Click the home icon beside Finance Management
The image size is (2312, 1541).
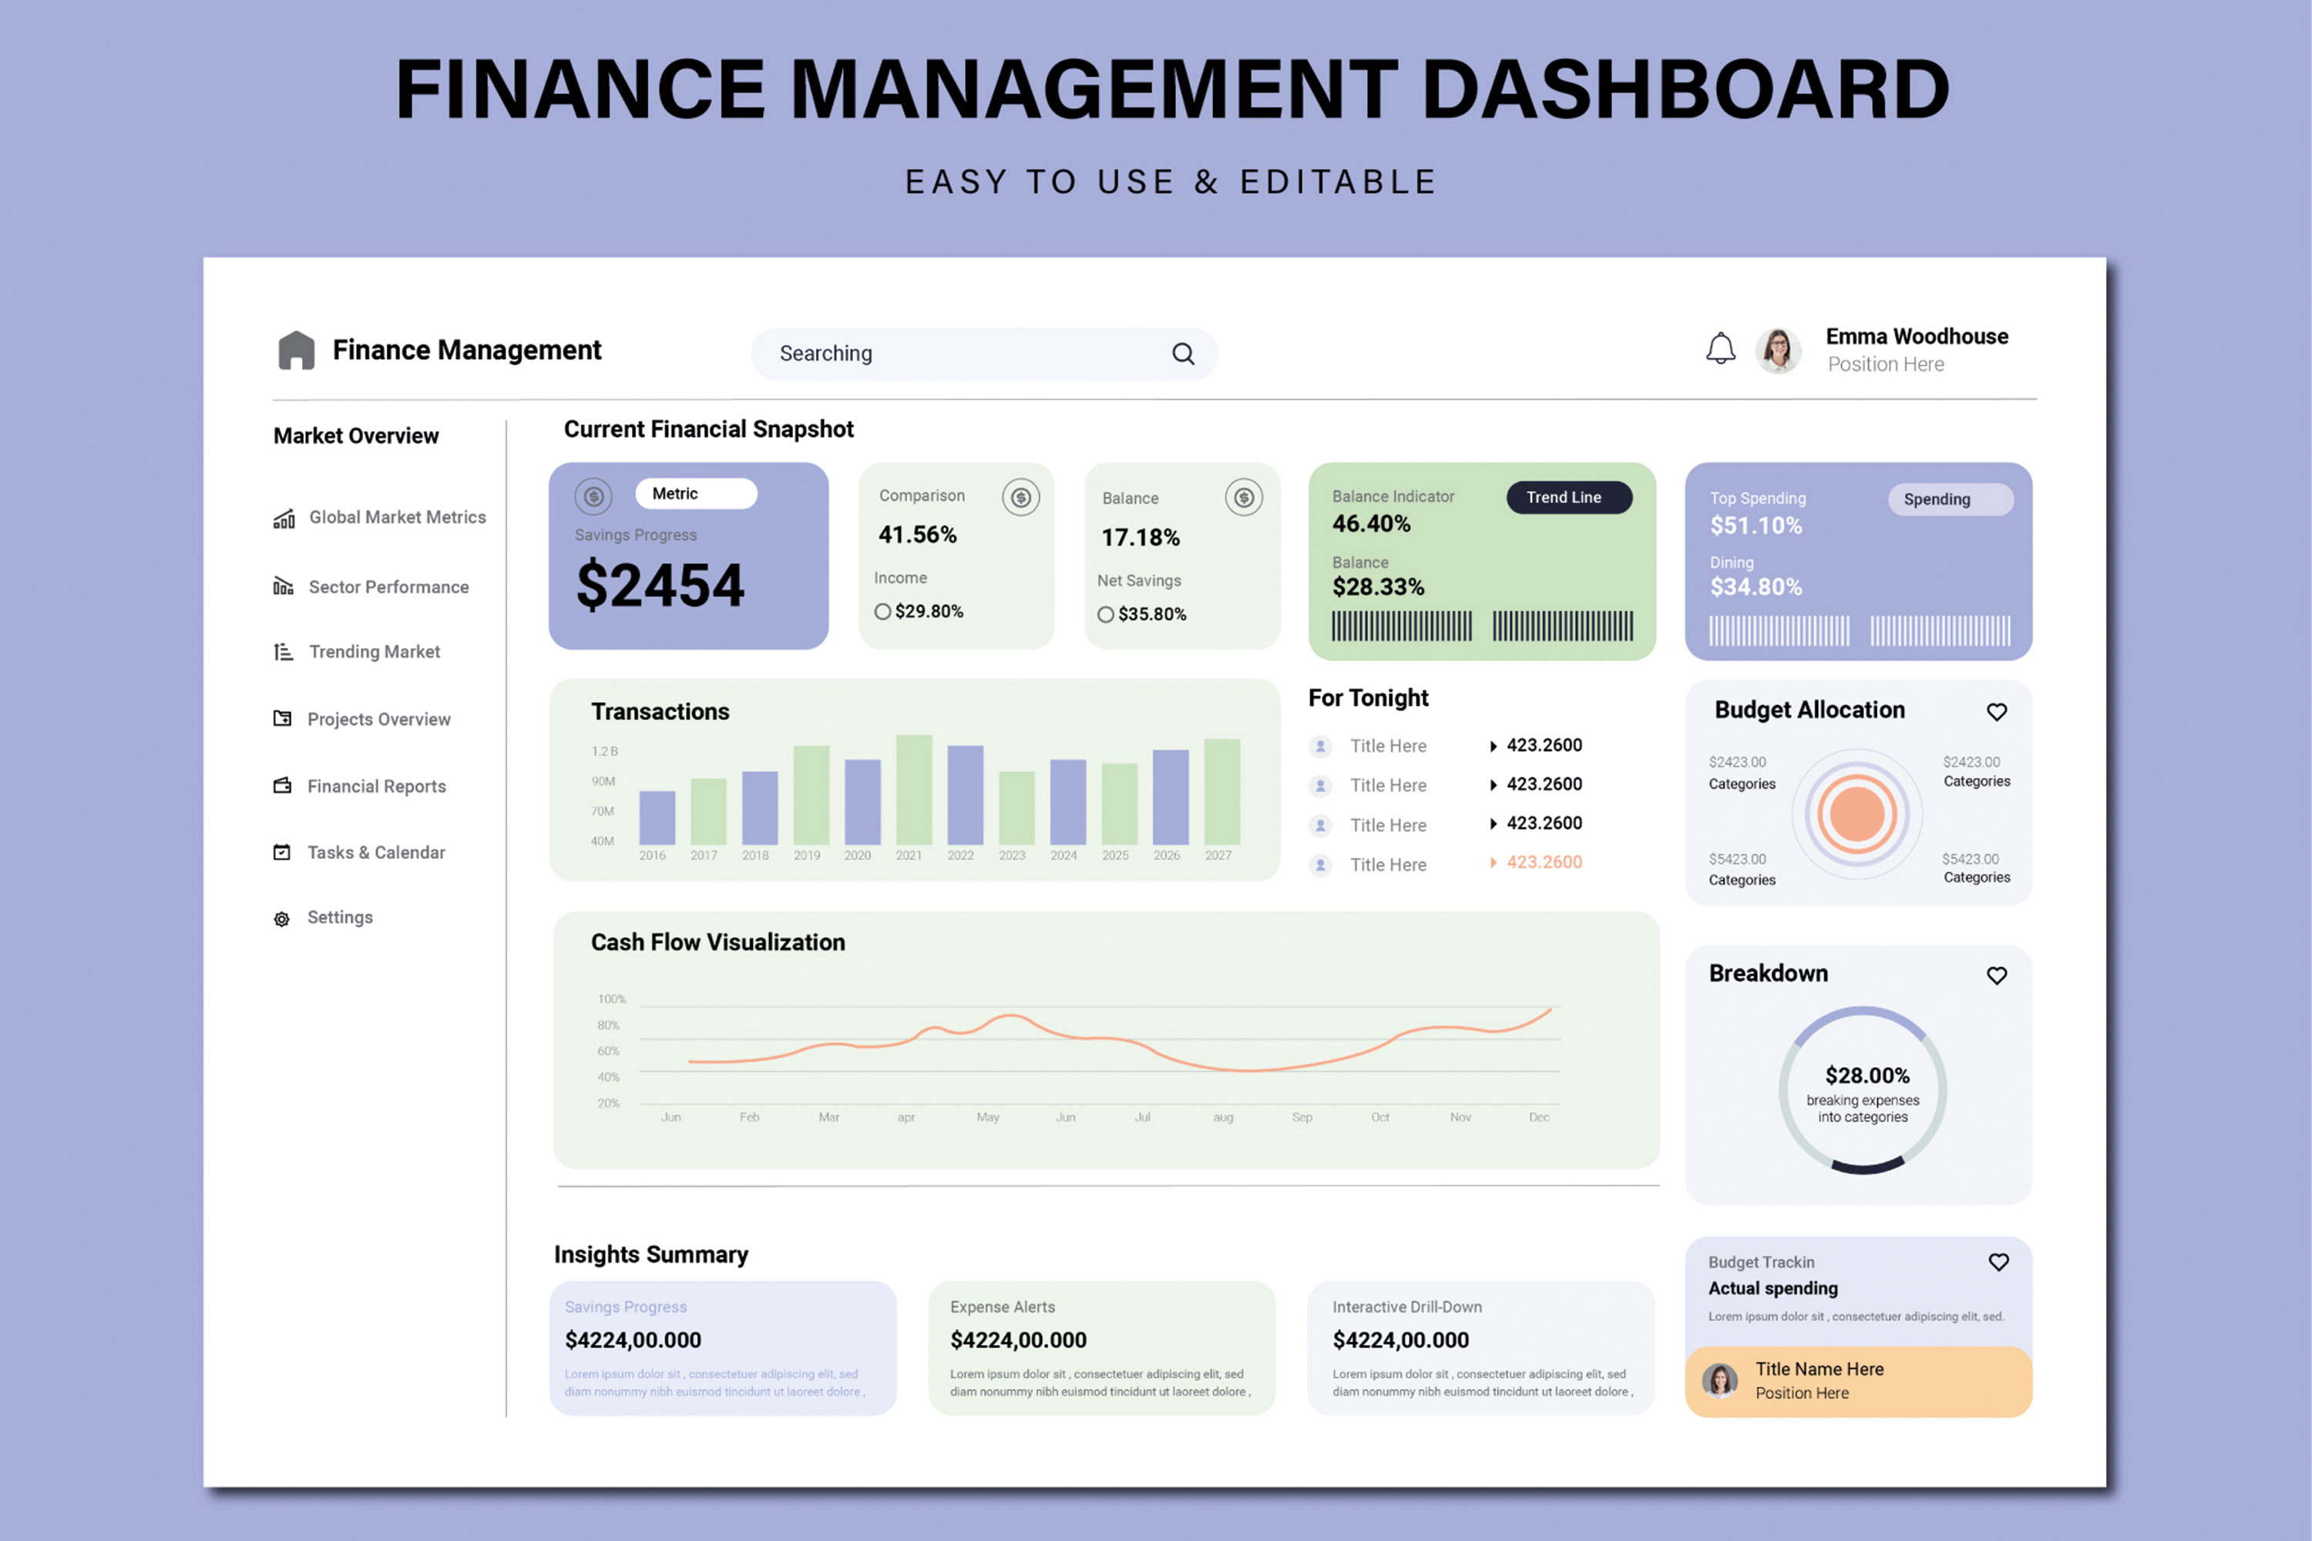[297, 350]
